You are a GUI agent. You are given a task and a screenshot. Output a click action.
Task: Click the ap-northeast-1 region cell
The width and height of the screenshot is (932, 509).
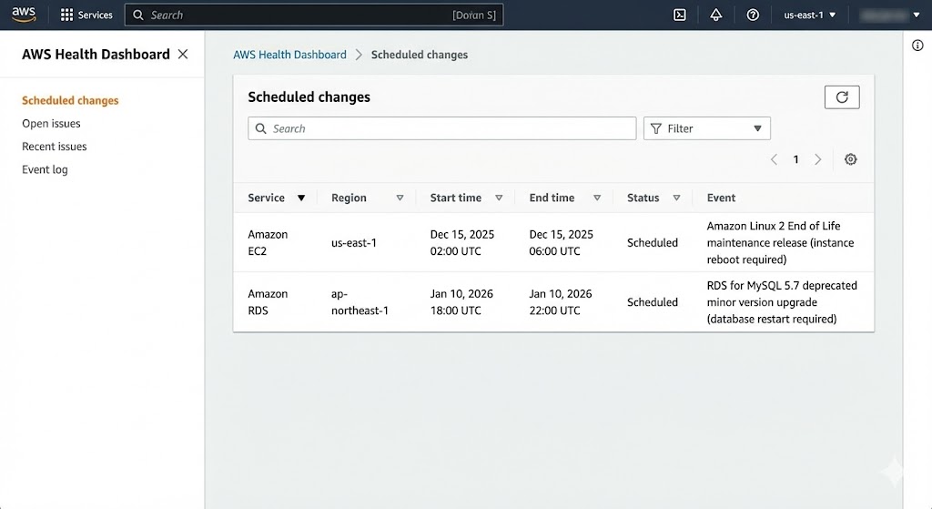point(360,302)
